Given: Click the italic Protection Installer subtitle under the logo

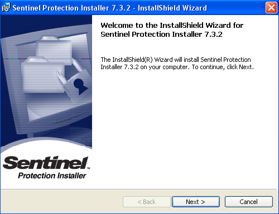Looking at the screenshot, I should (52, 176).
